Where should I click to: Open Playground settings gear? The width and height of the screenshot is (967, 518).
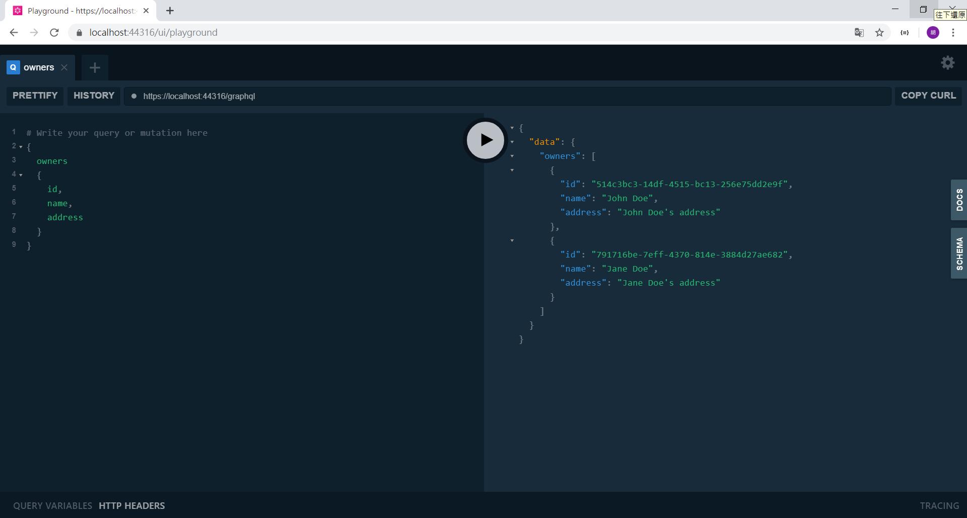click(x=947, y=63)
